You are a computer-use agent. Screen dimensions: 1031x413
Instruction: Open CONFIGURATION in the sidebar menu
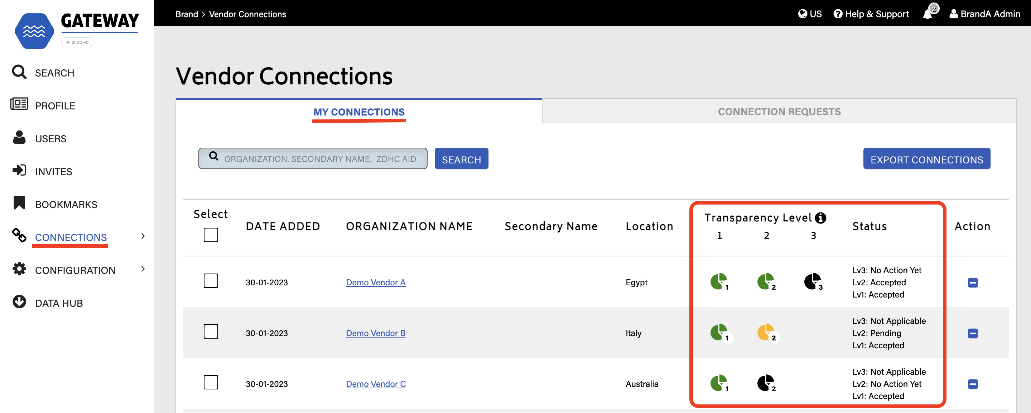coord(75,270)
